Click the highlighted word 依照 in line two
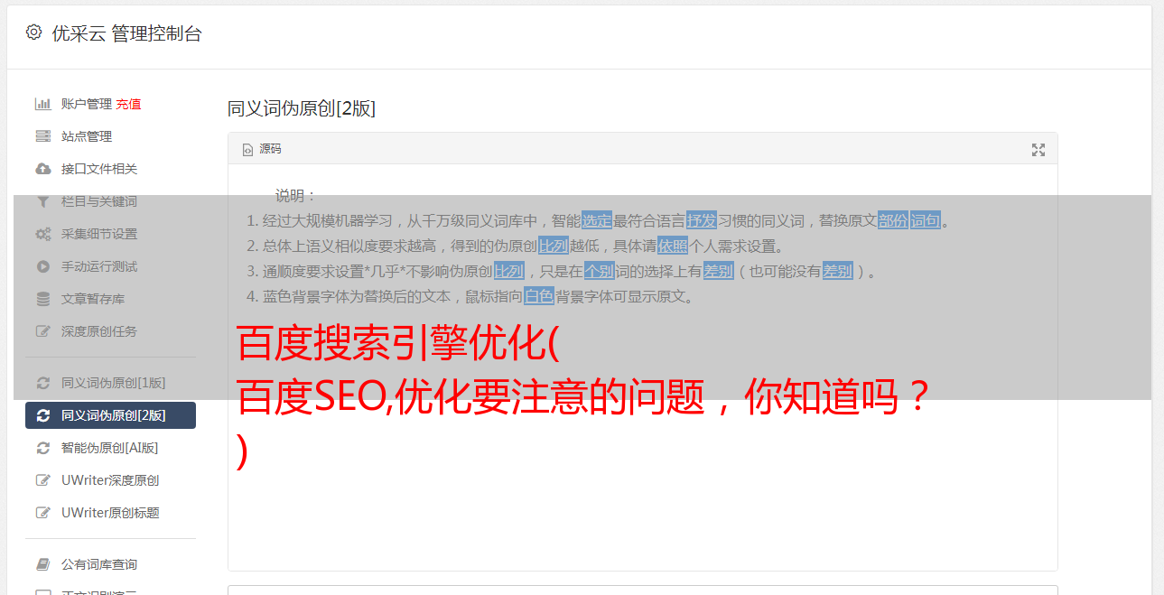 point(673,246)
